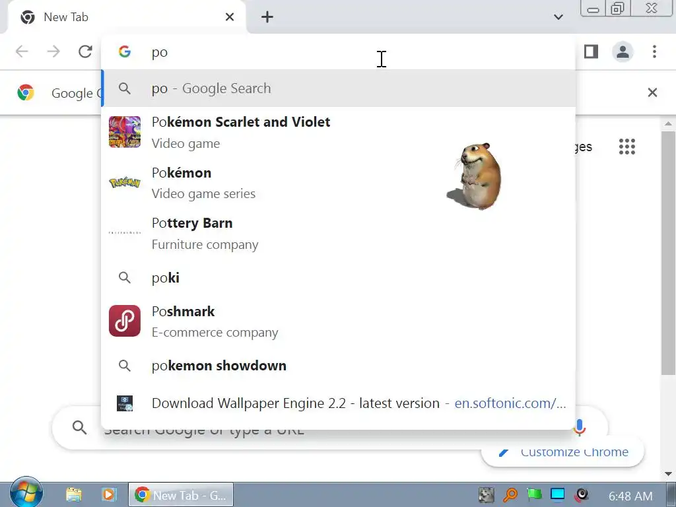The image size is (676, 507).
Task: Open a new tab with plus button
Action: tap(267, 17)
